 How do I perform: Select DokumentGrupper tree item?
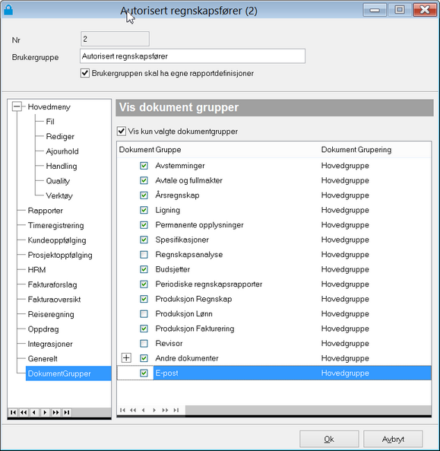[x=68, y=373]
